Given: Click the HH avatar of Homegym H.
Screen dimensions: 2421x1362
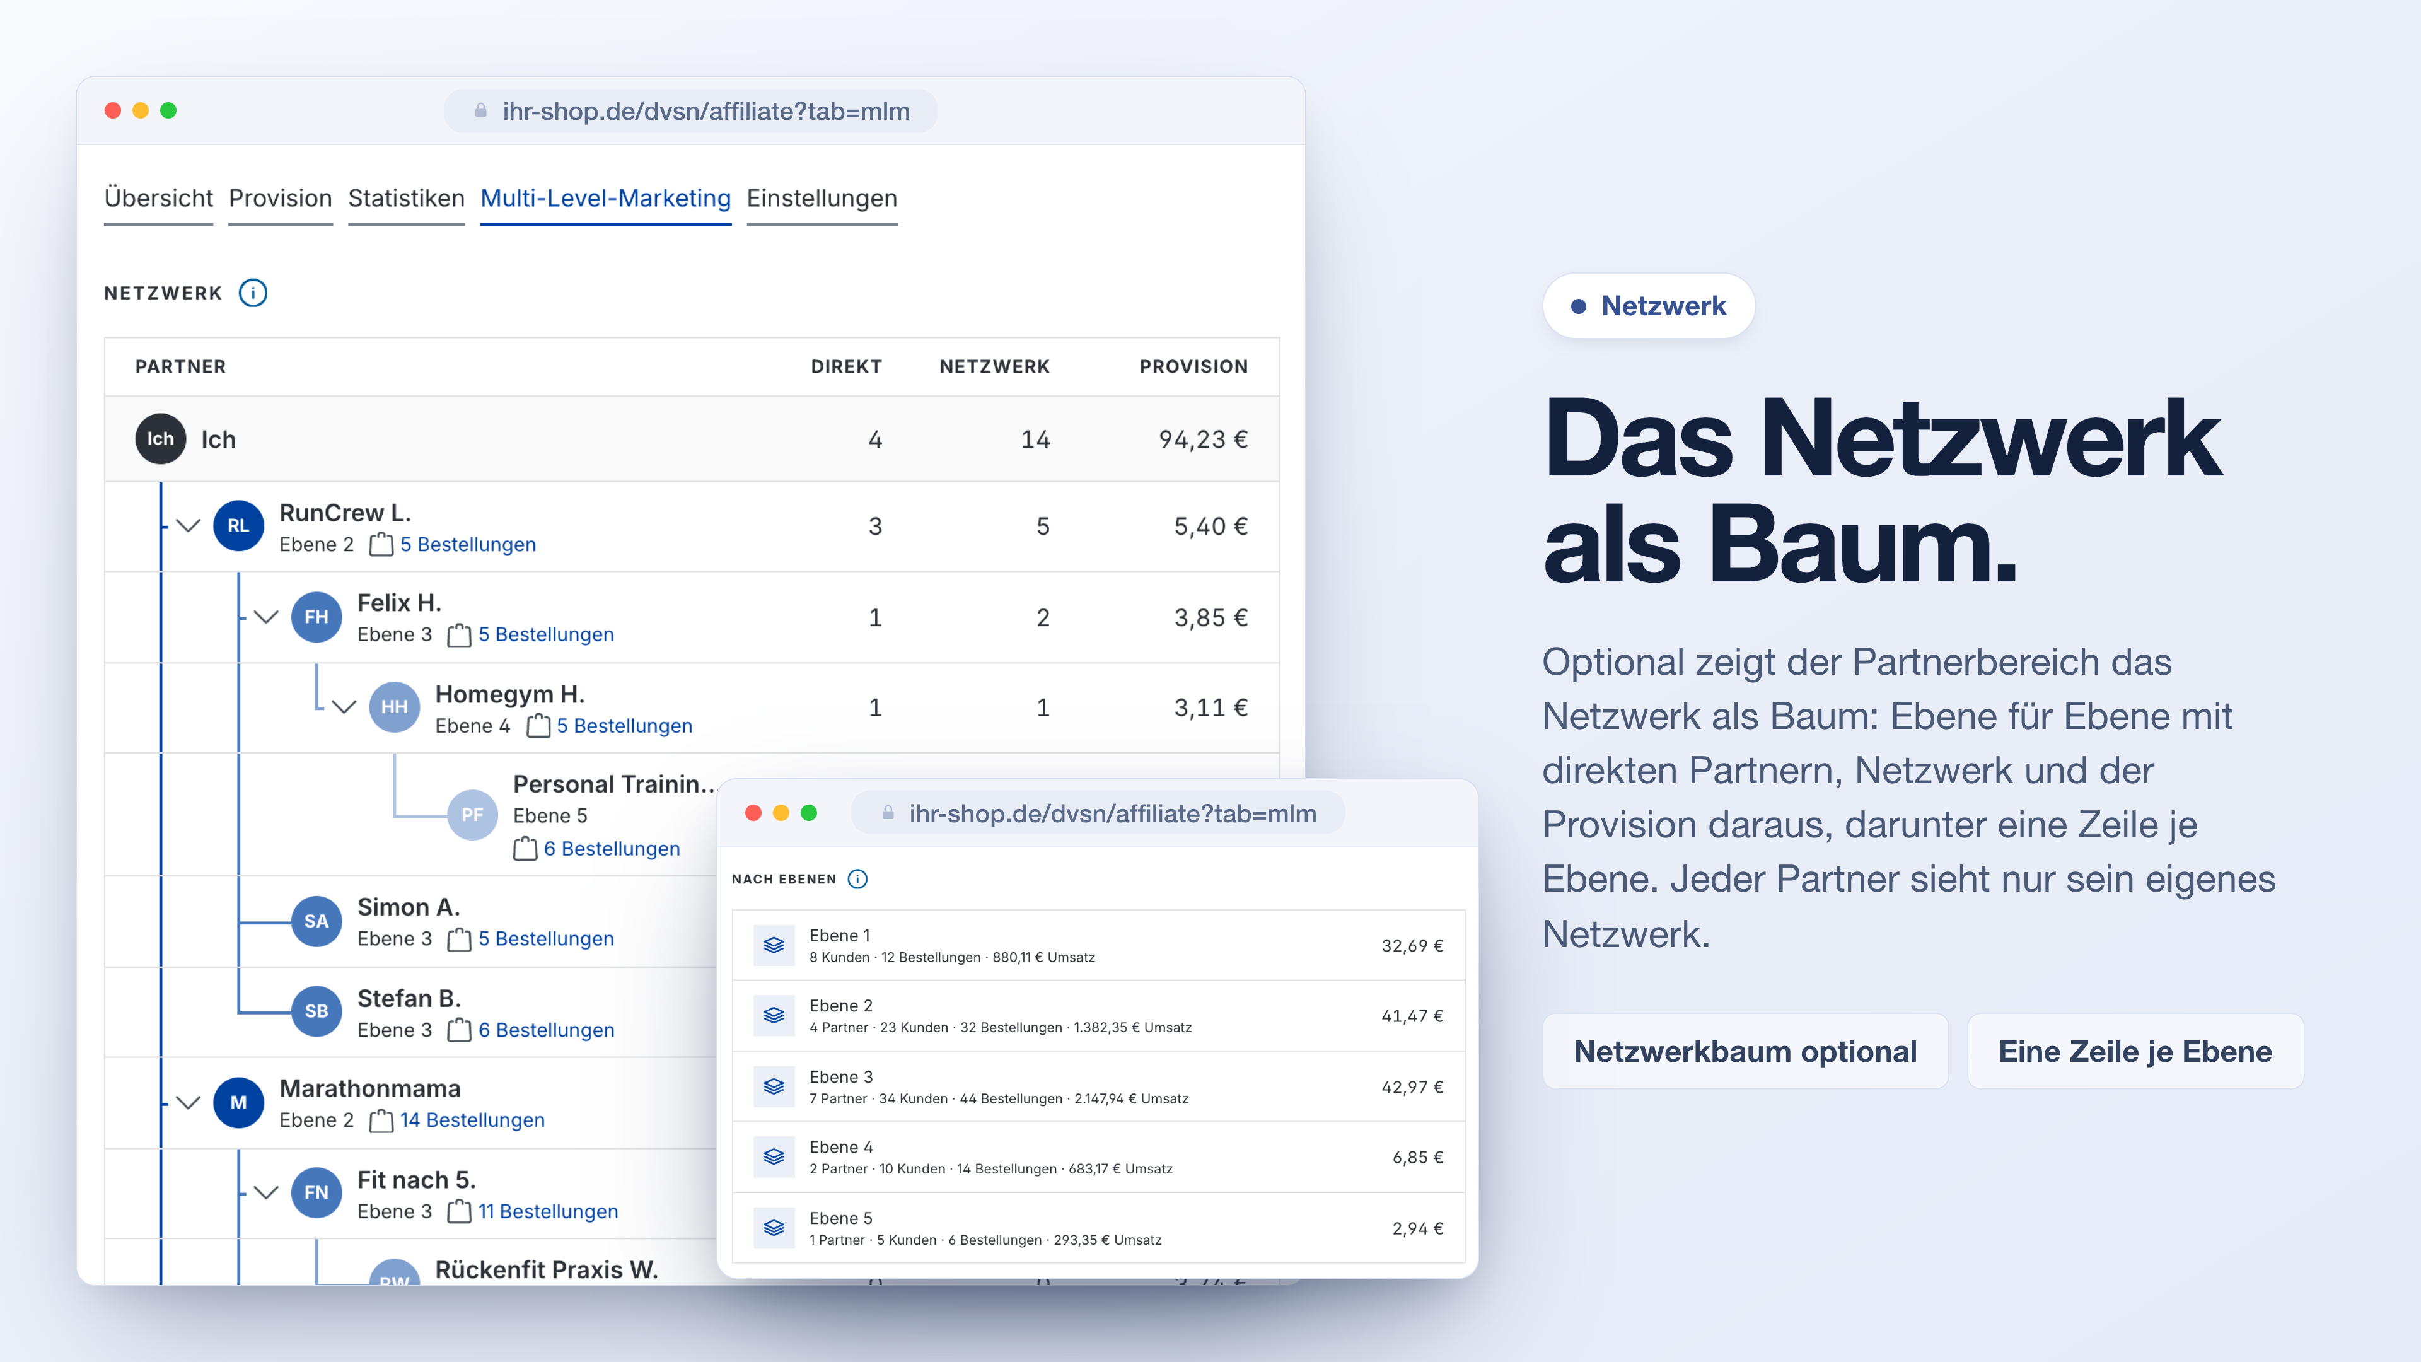Looking at the screenshot, I should pyautogui.click(x=395, y=707).
